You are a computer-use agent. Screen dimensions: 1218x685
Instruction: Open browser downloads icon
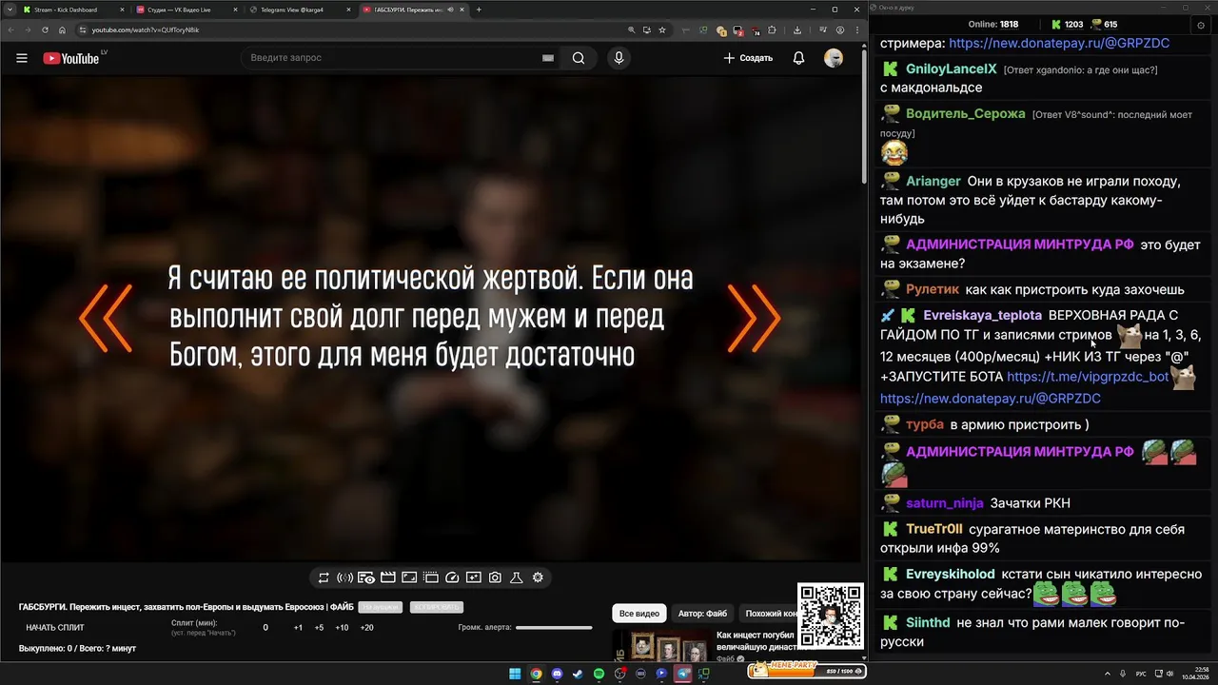pos(797,29)
